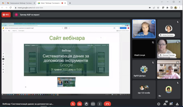Select the eraser tool in Jamboard sidebar

pos(3,57)
